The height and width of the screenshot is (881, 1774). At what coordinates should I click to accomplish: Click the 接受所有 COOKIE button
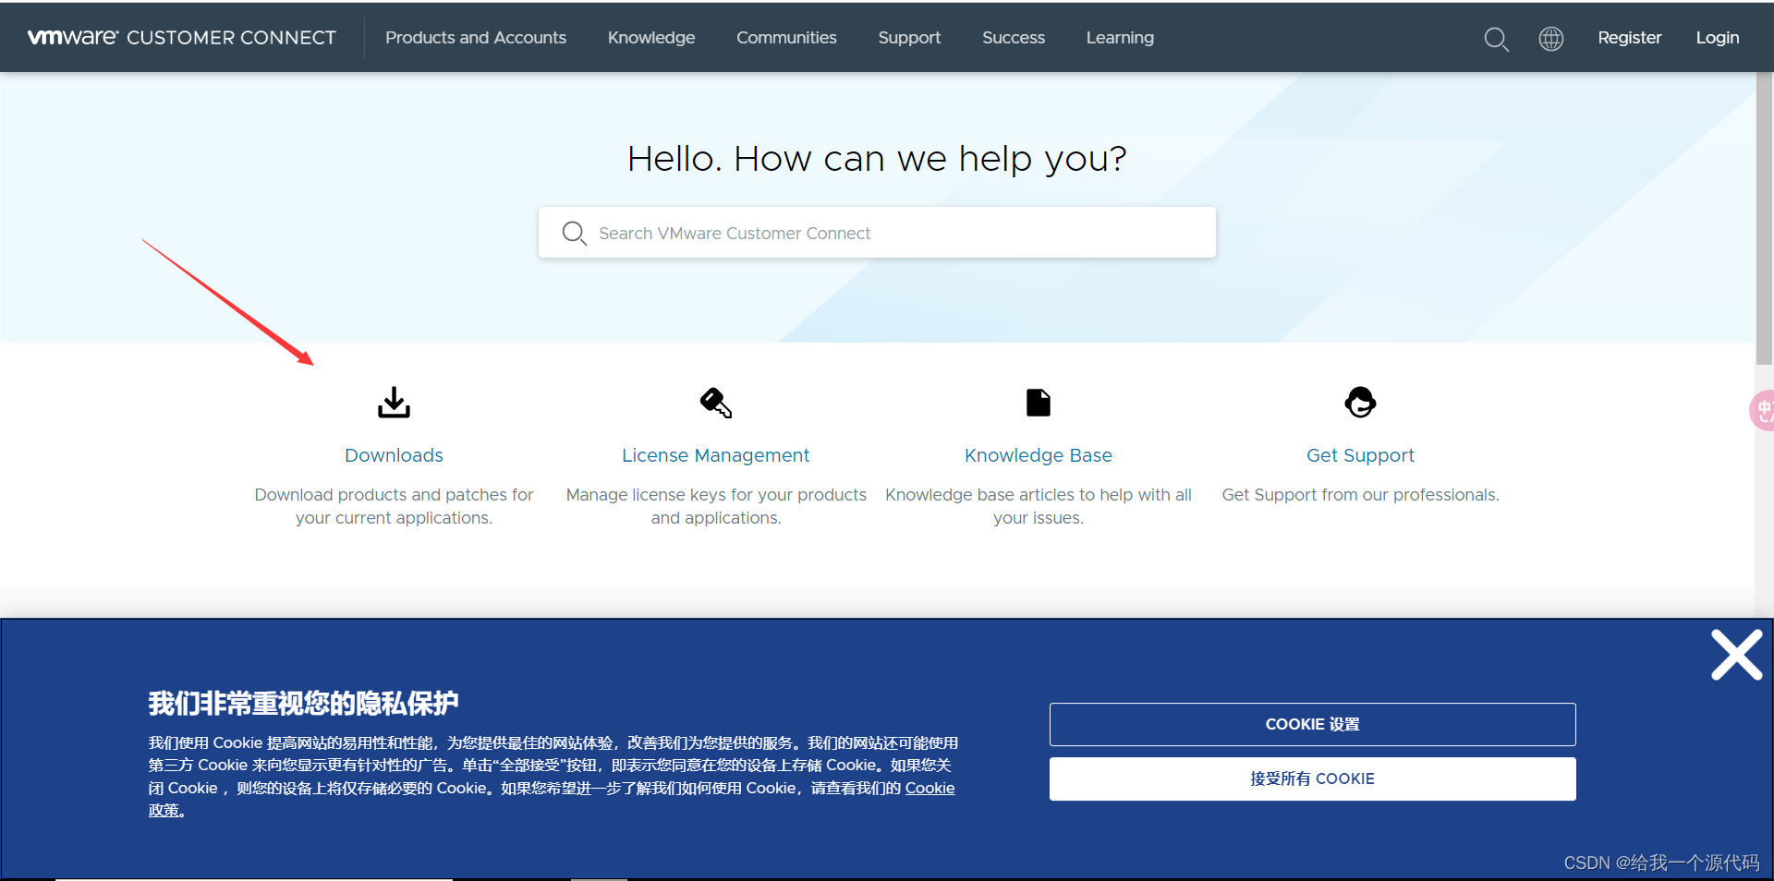tap(1312, 778)
